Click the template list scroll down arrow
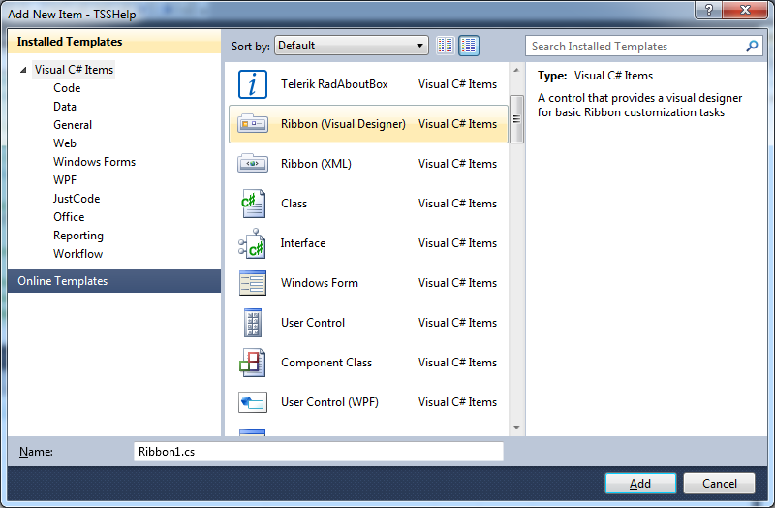 tap(516, 428)
